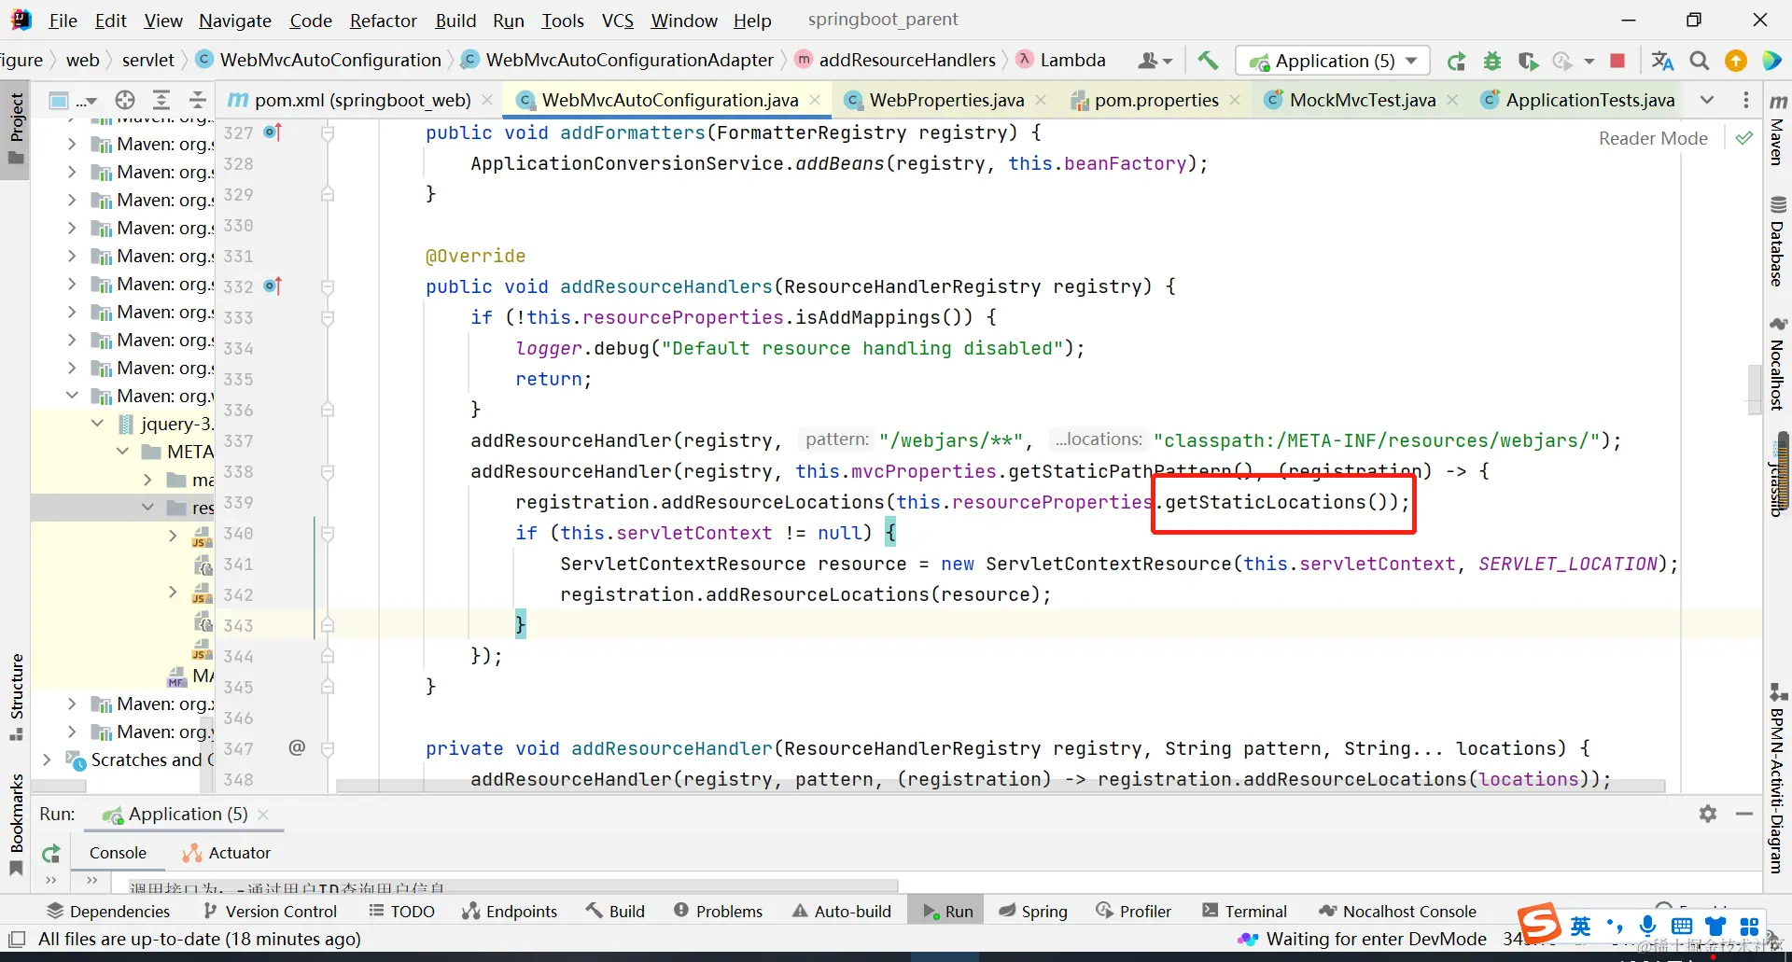The width and height of the screenshot is (1792, 962).
Task: Start debugging with the bug icon
Action: click(1492, 62)
